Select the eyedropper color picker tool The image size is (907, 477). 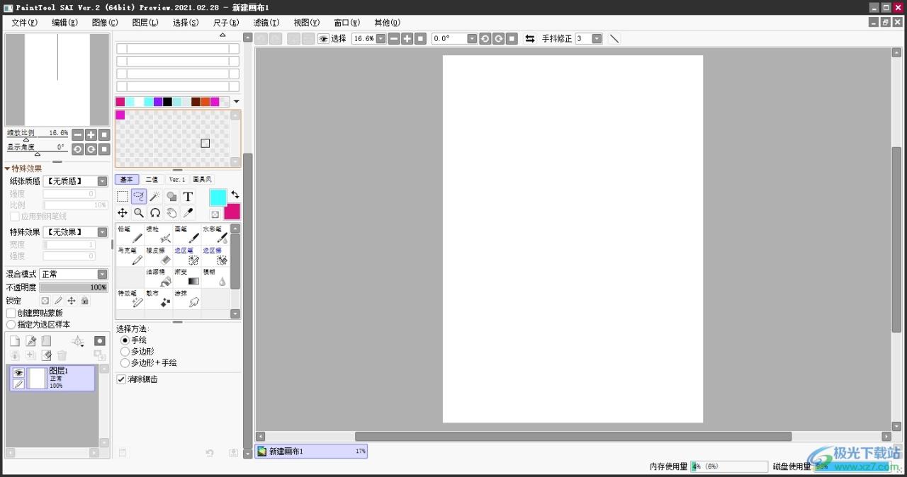click(x=188, y=212)
